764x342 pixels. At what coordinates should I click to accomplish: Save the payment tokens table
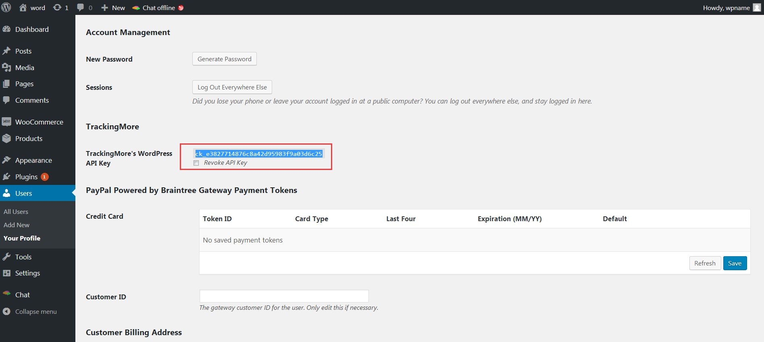[x=735, y=263]
